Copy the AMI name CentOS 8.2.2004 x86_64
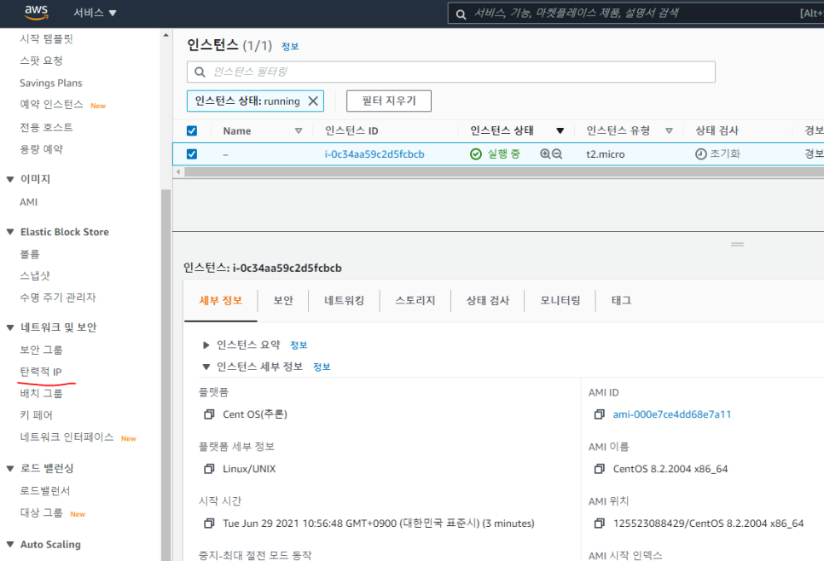This screenshot has height=561, width=824. point(599,469)
